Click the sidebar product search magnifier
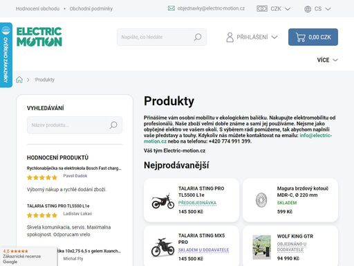Image resolution: width=354 pixels, height=266 pixels. (x=113, y=125)
